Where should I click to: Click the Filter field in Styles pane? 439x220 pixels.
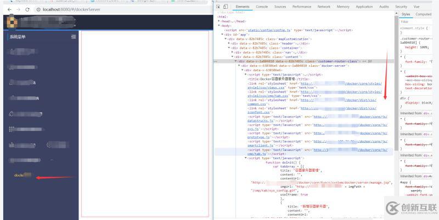point(416,21)
